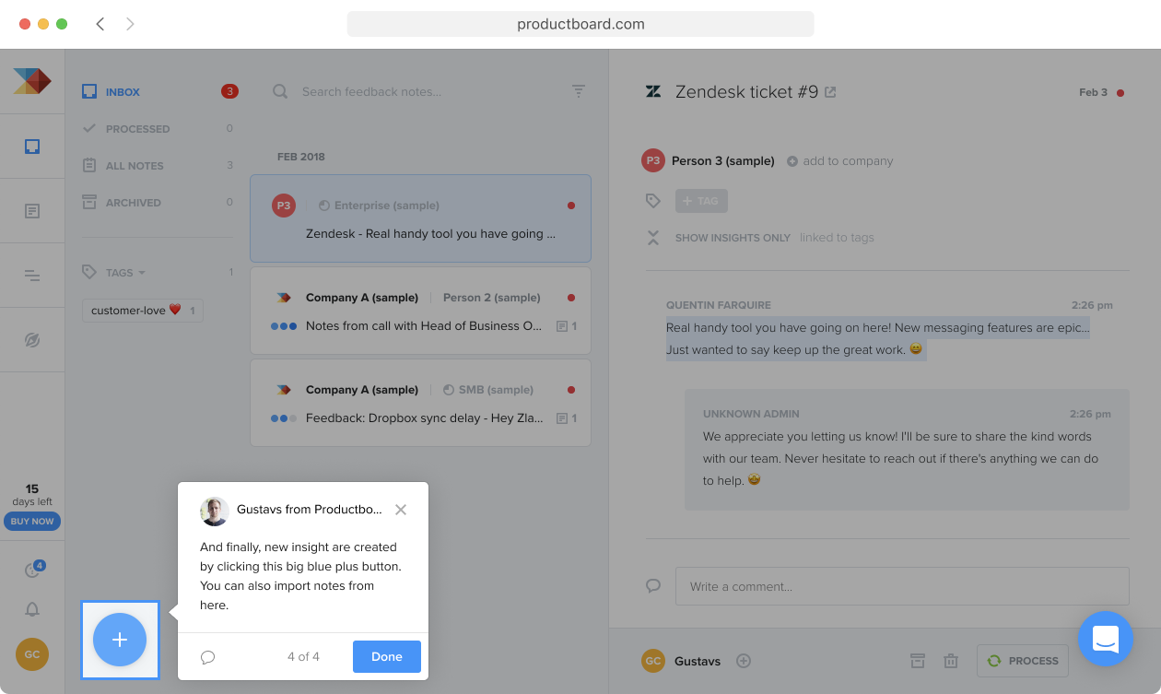Expand the Tags dropdown arrow
Screen dimensions: 1161x694
coord(142,273)
